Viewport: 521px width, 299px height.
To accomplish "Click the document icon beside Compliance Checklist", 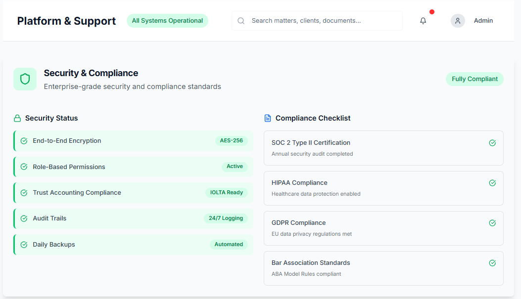I will (x=268, y=118).
